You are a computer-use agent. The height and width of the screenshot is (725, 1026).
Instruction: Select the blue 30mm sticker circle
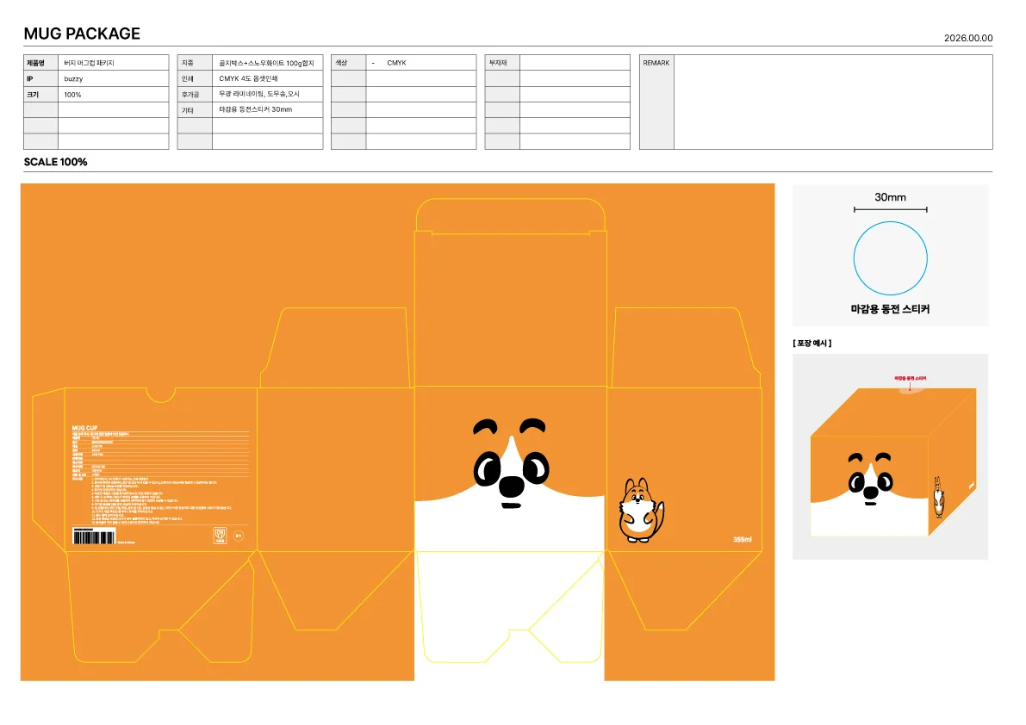click(890, 258)
